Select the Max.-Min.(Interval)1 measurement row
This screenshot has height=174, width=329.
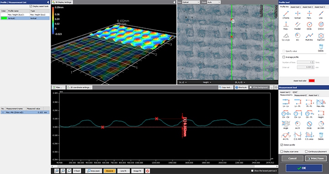pyautogui.click(x=25, y=113)
